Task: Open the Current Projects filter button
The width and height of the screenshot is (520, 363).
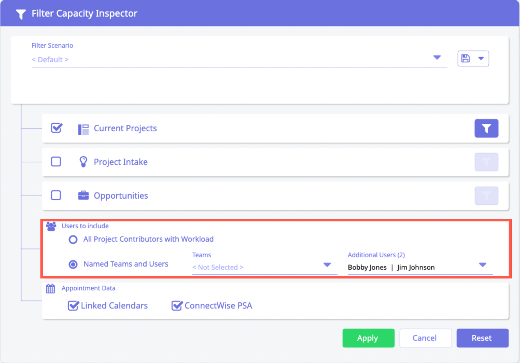Action: coord(486,128)
